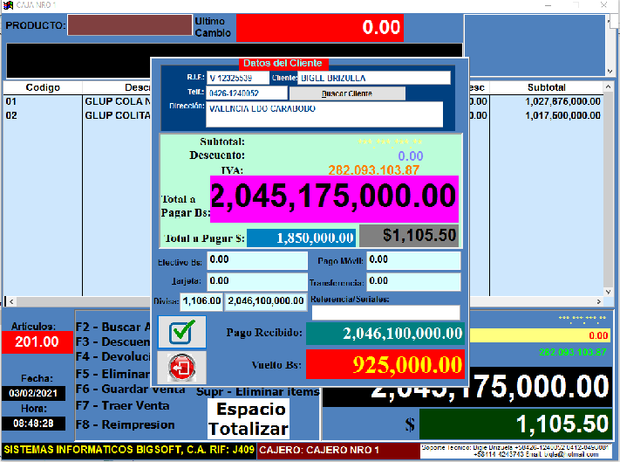Click the green checkmark confirm payment button

181,333
